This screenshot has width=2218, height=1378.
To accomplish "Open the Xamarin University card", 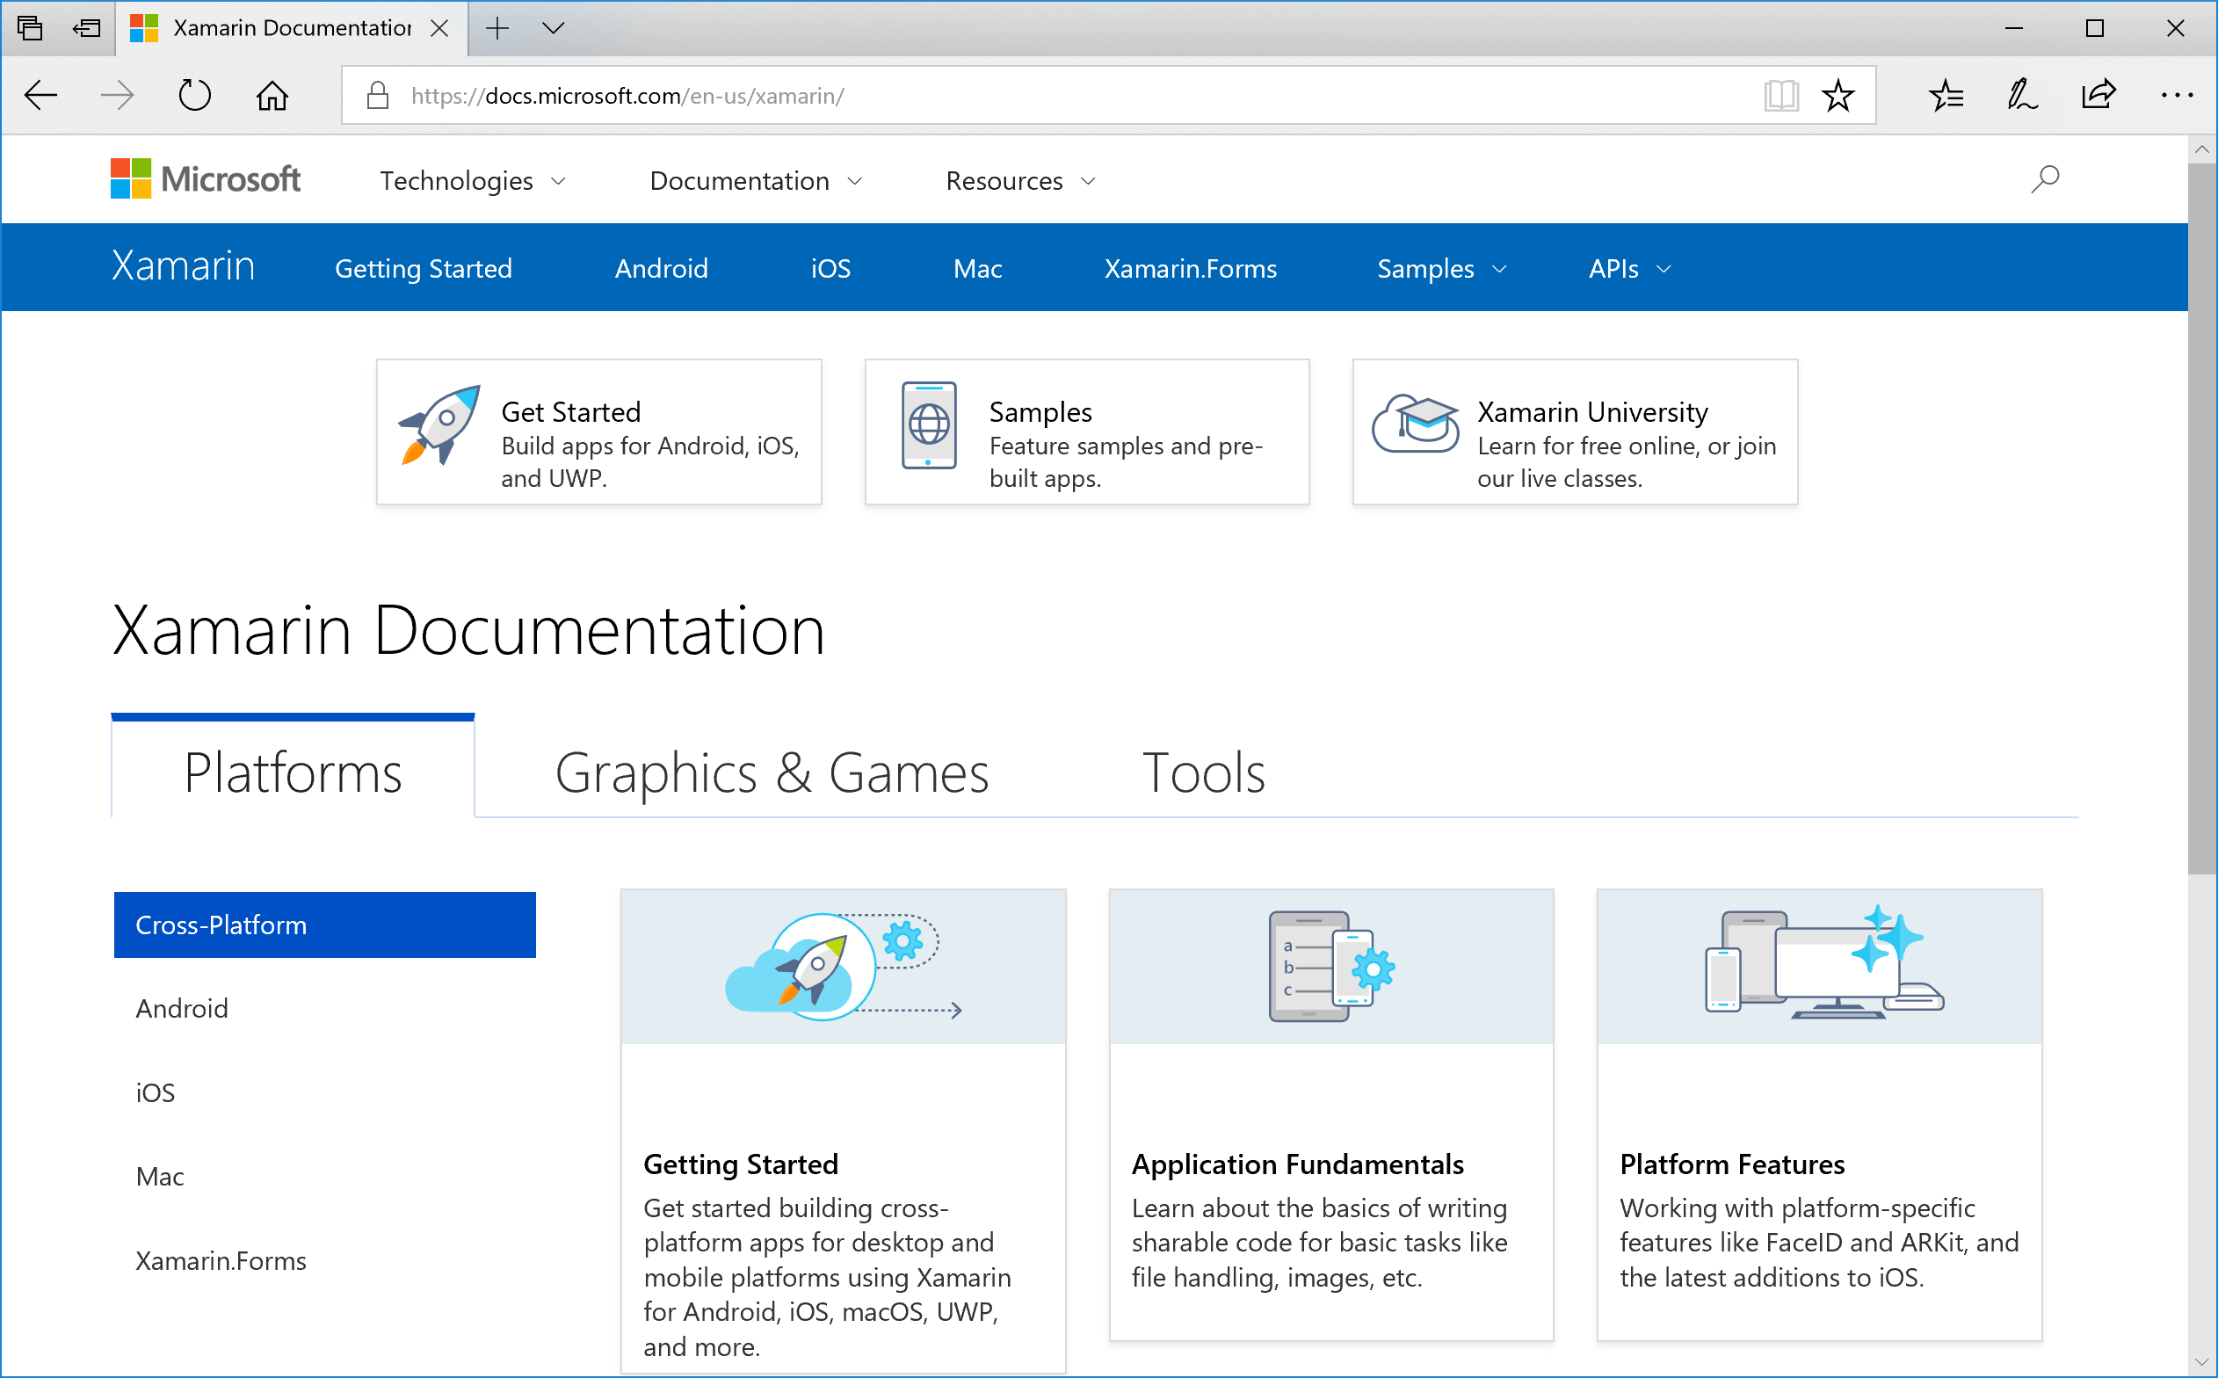I will click(x=1574, y=432).
